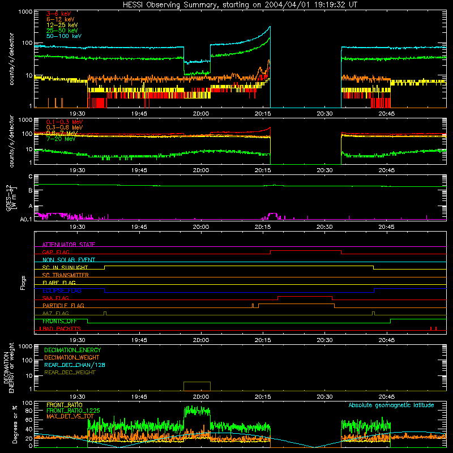Click the PARTICLE_FLAG label
The width and height of the screenshot is (453, 453).
63,305
